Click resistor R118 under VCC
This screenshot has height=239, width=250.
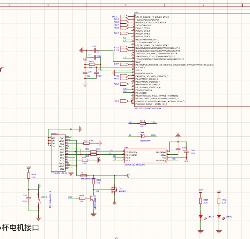pyautogui.click(x=29, y=176)
